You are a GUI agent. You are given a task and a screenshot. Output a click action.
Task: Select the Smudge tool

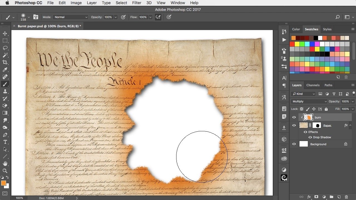point(5,120)
